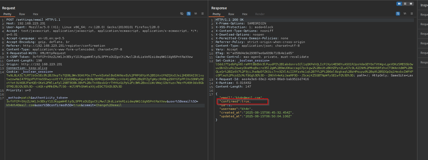Image resolution: width=428 pixels, height=160 pixels.
Task: Click the Response panel title
Action: point(219,8)
